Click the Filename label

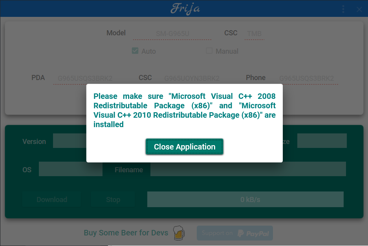tap(128, 169)
